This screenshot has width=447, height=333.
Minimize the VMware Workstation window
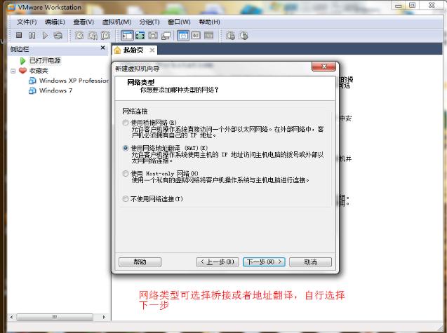tap(399, 6)
